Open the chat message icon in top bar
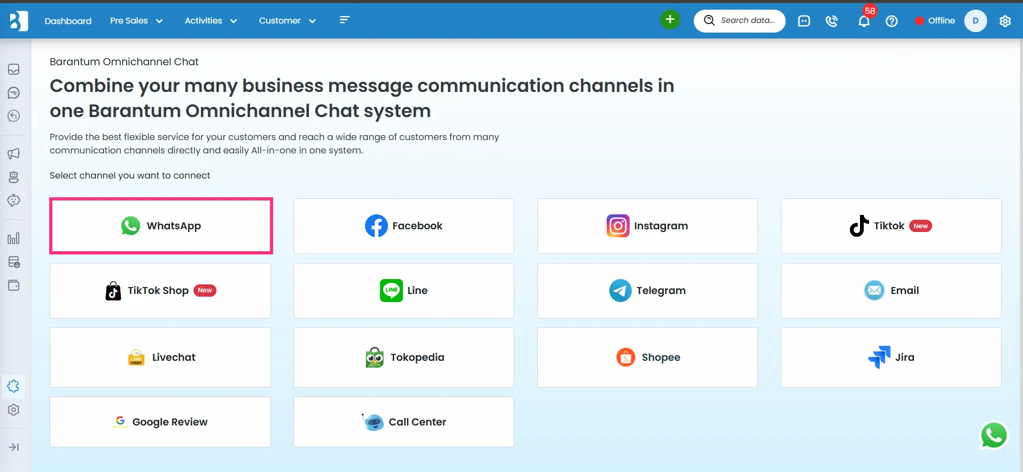The image size is (1023, 472). point(804,21)
